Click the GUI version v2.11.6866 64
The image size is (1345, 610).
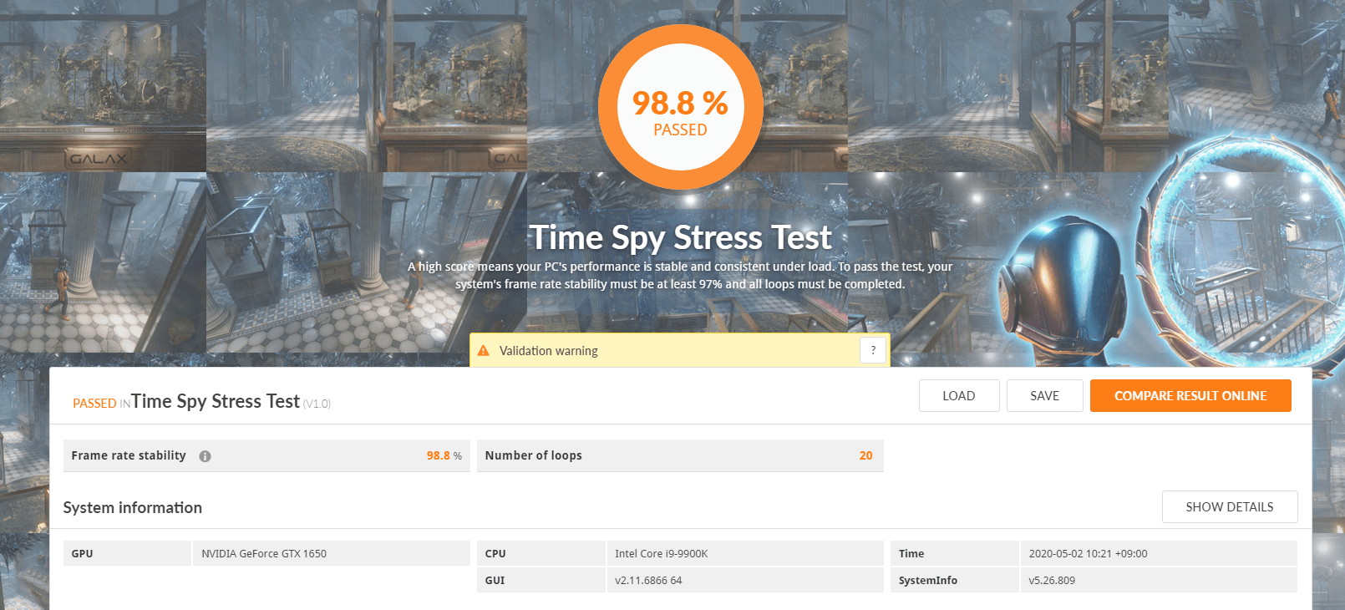(x=648, y=580)
